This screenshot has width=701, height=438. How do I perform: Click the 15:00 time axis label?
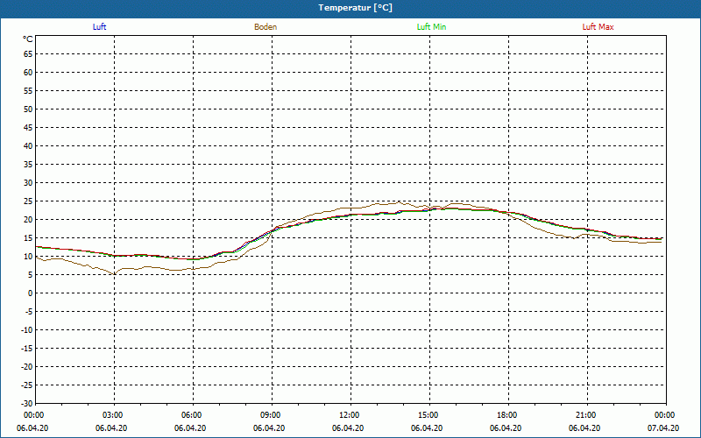pyautogui.click(x=429, y=415)
